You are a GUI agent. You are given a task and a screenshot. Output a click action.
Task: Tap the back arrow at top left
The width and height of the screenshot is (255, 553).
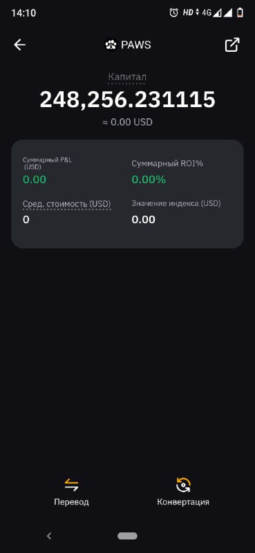pos(20,45)
